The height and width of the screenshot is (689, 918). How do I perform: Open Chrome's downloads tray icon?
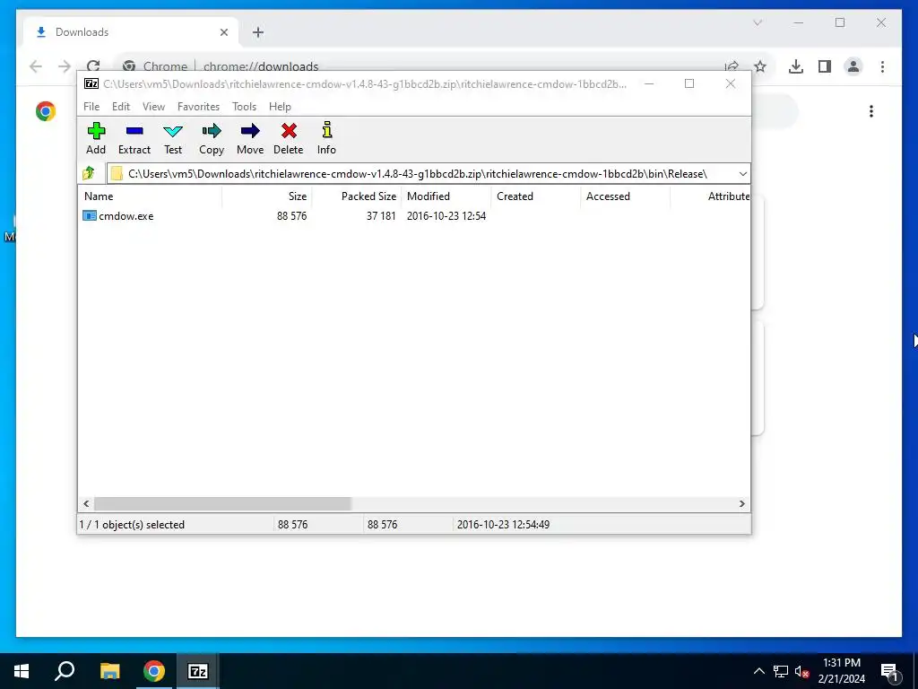click(796, 66)
